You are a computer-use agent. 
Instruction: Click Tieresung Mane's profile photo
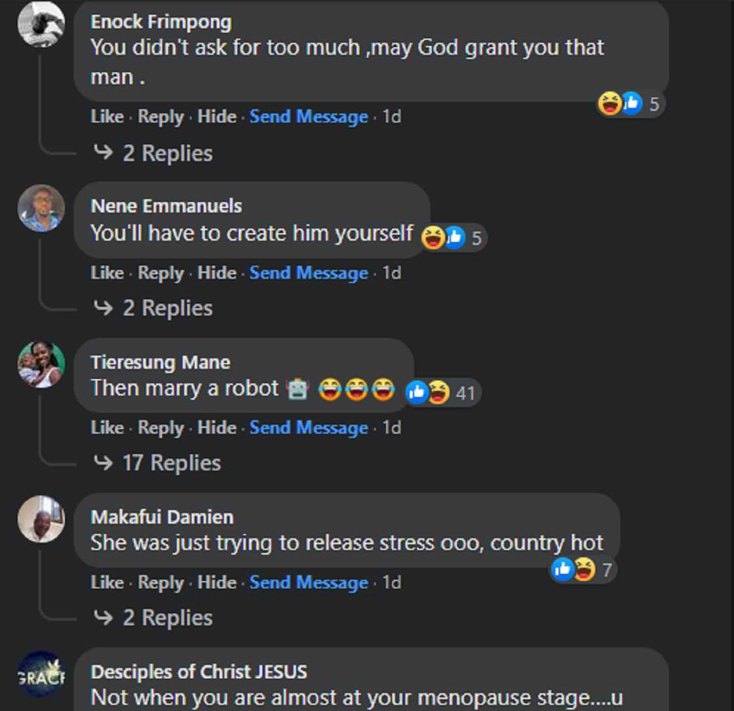coord(41,364)
